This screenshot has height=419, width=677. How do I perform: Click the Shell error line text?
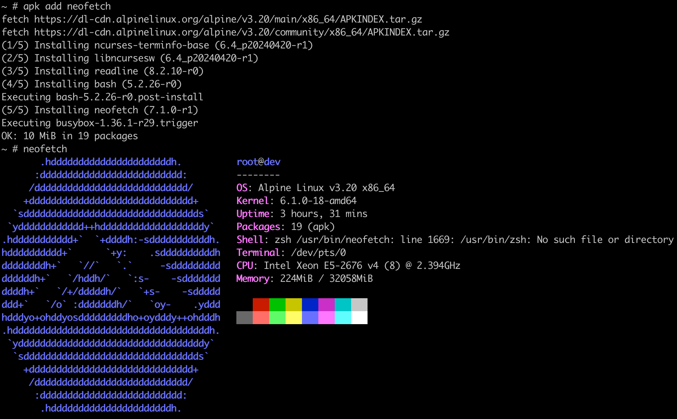pos(474,240)
